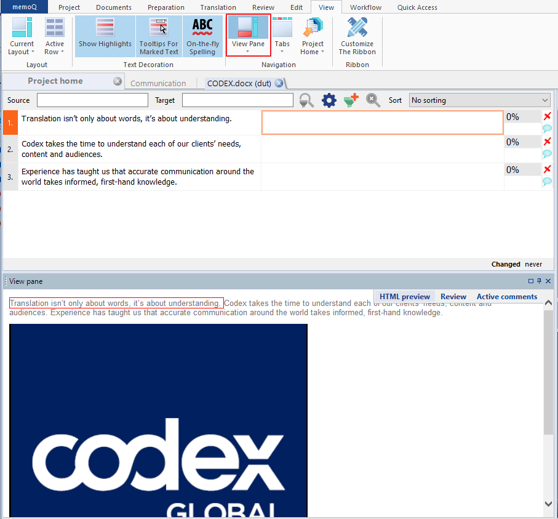Image resolution: width=558 pixels, height=519 pixels.
Task: Open the Active Row dropdown
Action: [54, 35]
